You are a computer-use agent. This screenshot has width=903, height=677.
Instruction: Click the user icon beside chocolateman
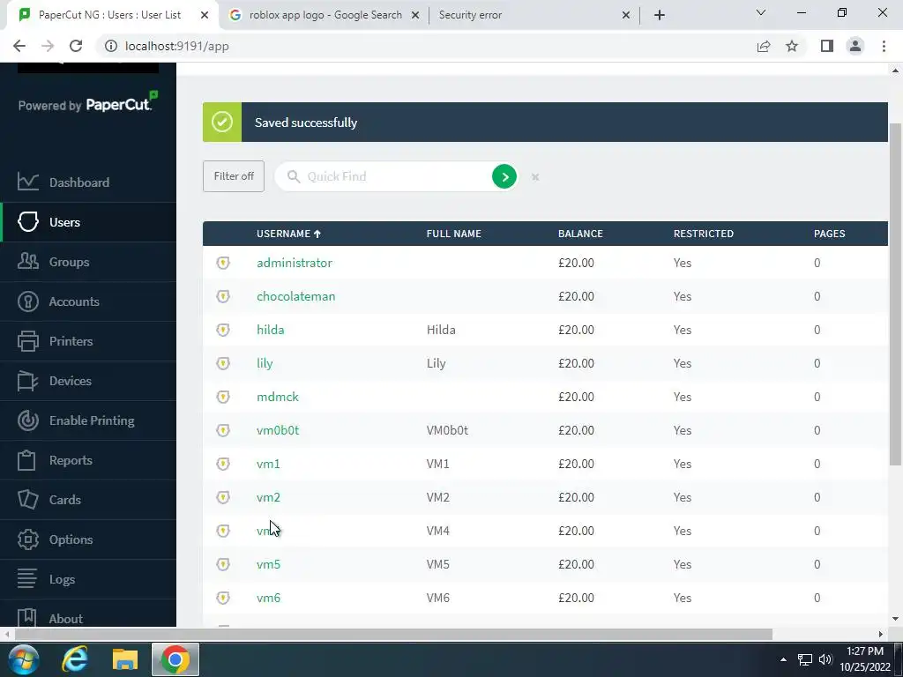223,296
